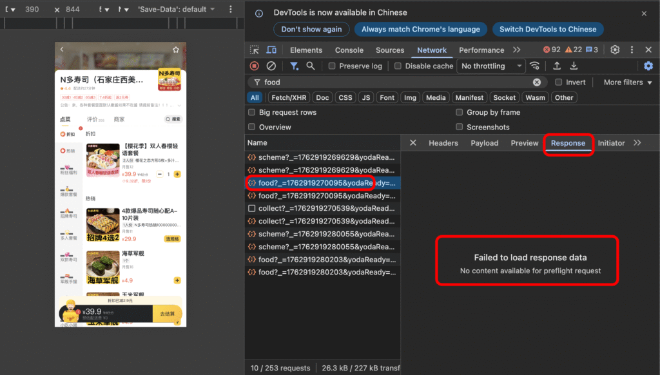Select the Fetch/XHR filter type
Image resolution: width=660 pixels, height=375 pixels.
click(x=289, y=97)
